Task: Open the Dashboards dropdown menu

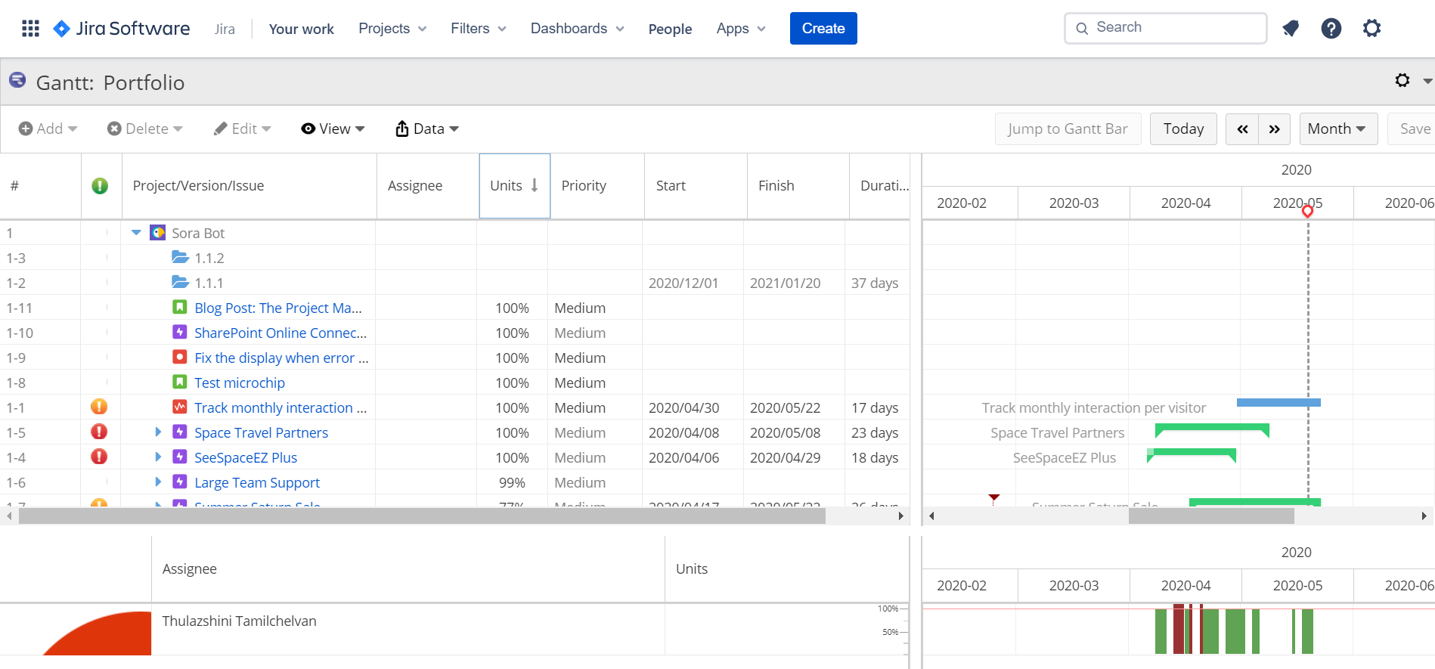Action: [578, 29]
